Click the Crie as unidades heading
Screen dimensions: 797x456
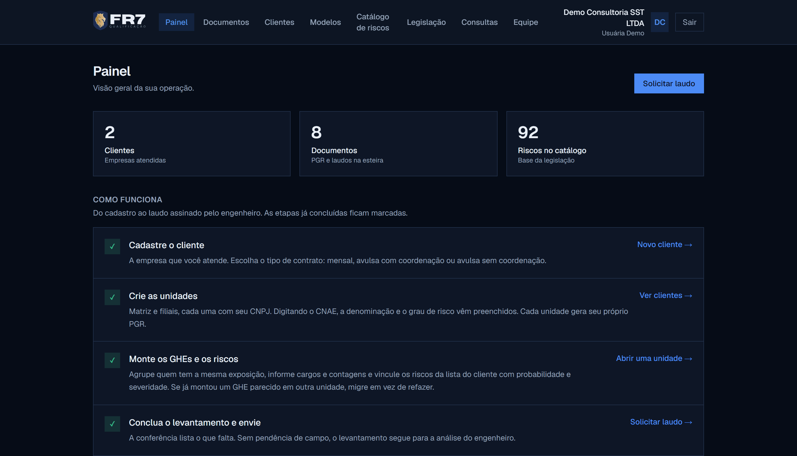coord(163,296)
